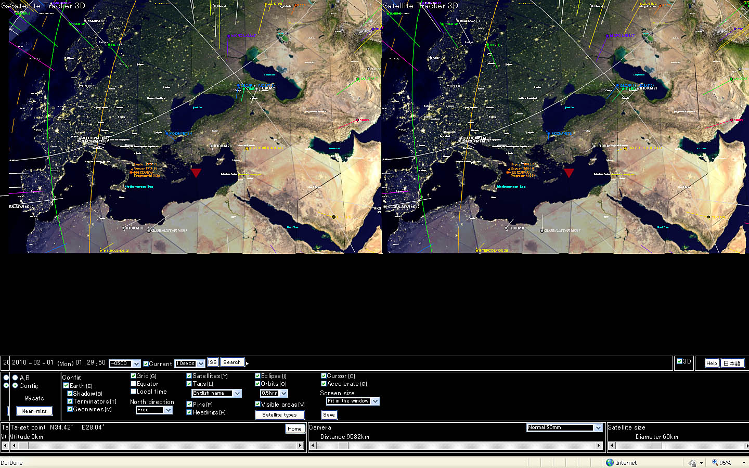Viewport: 749px width, 468px height.
Task: Uncheck the Earth checkbox
Action: 66,386
